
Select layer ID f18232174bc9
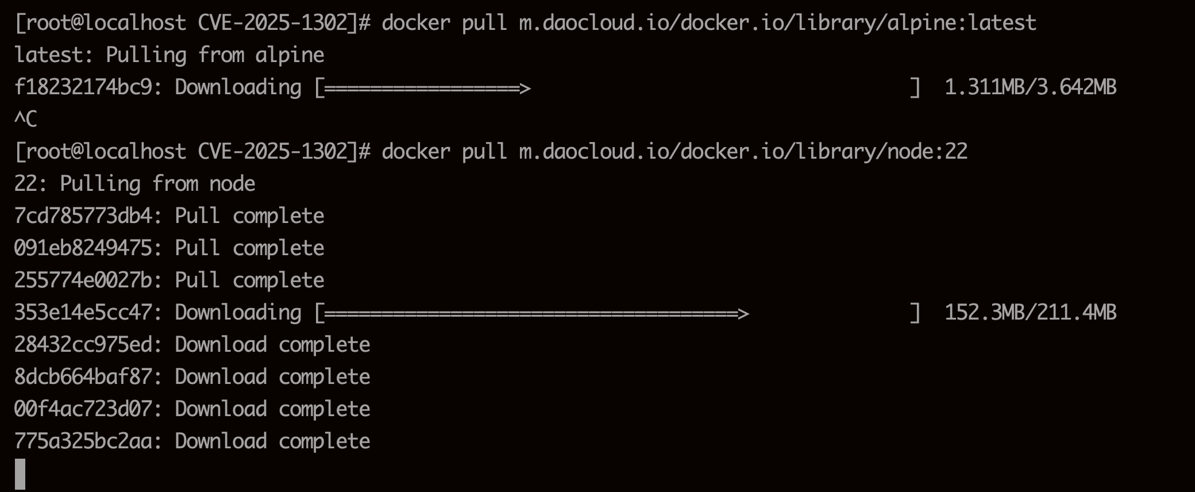[x=83, y=87]
